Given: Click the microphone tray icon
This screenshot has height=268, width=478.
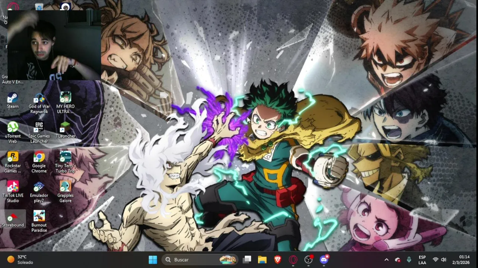Looking at the screenshot, I should tap(409, 260).
